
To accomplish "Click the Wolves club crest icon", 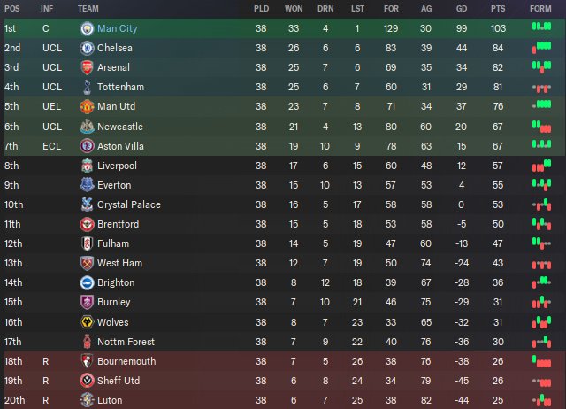I will 87,322.
